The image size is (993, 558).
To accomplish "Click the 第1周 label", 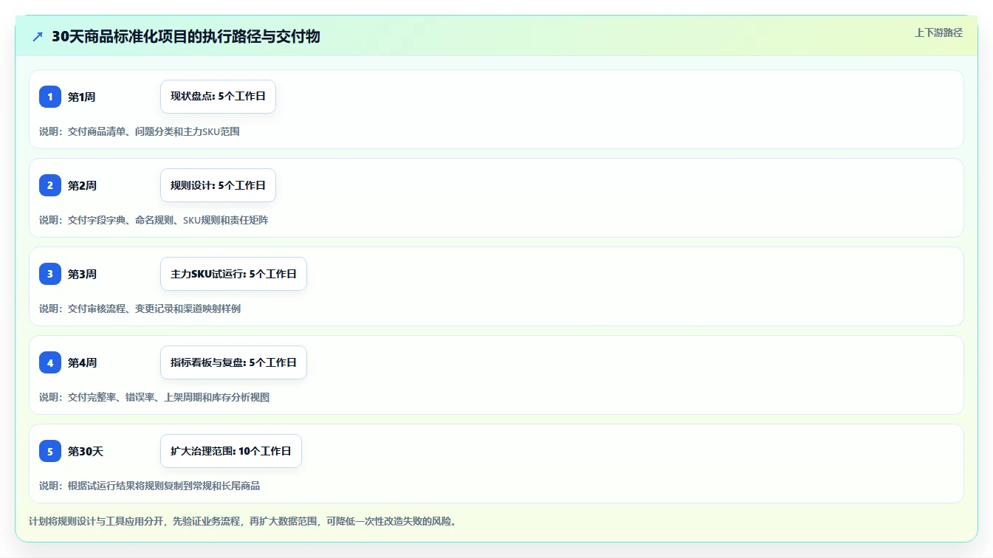I will [81, 97].
